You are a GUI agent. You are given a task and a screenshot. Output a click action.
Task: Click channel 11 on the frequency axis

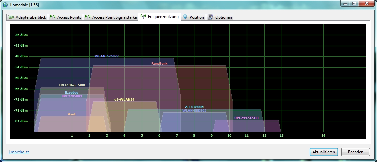(x=247, y=136)
